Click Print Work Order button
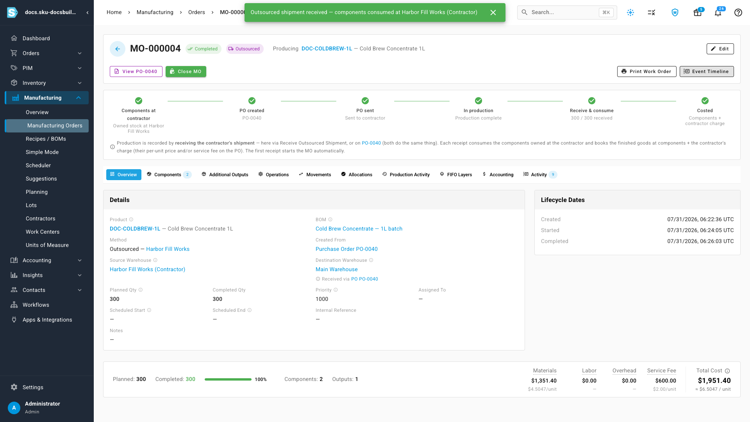 (647, 72)
